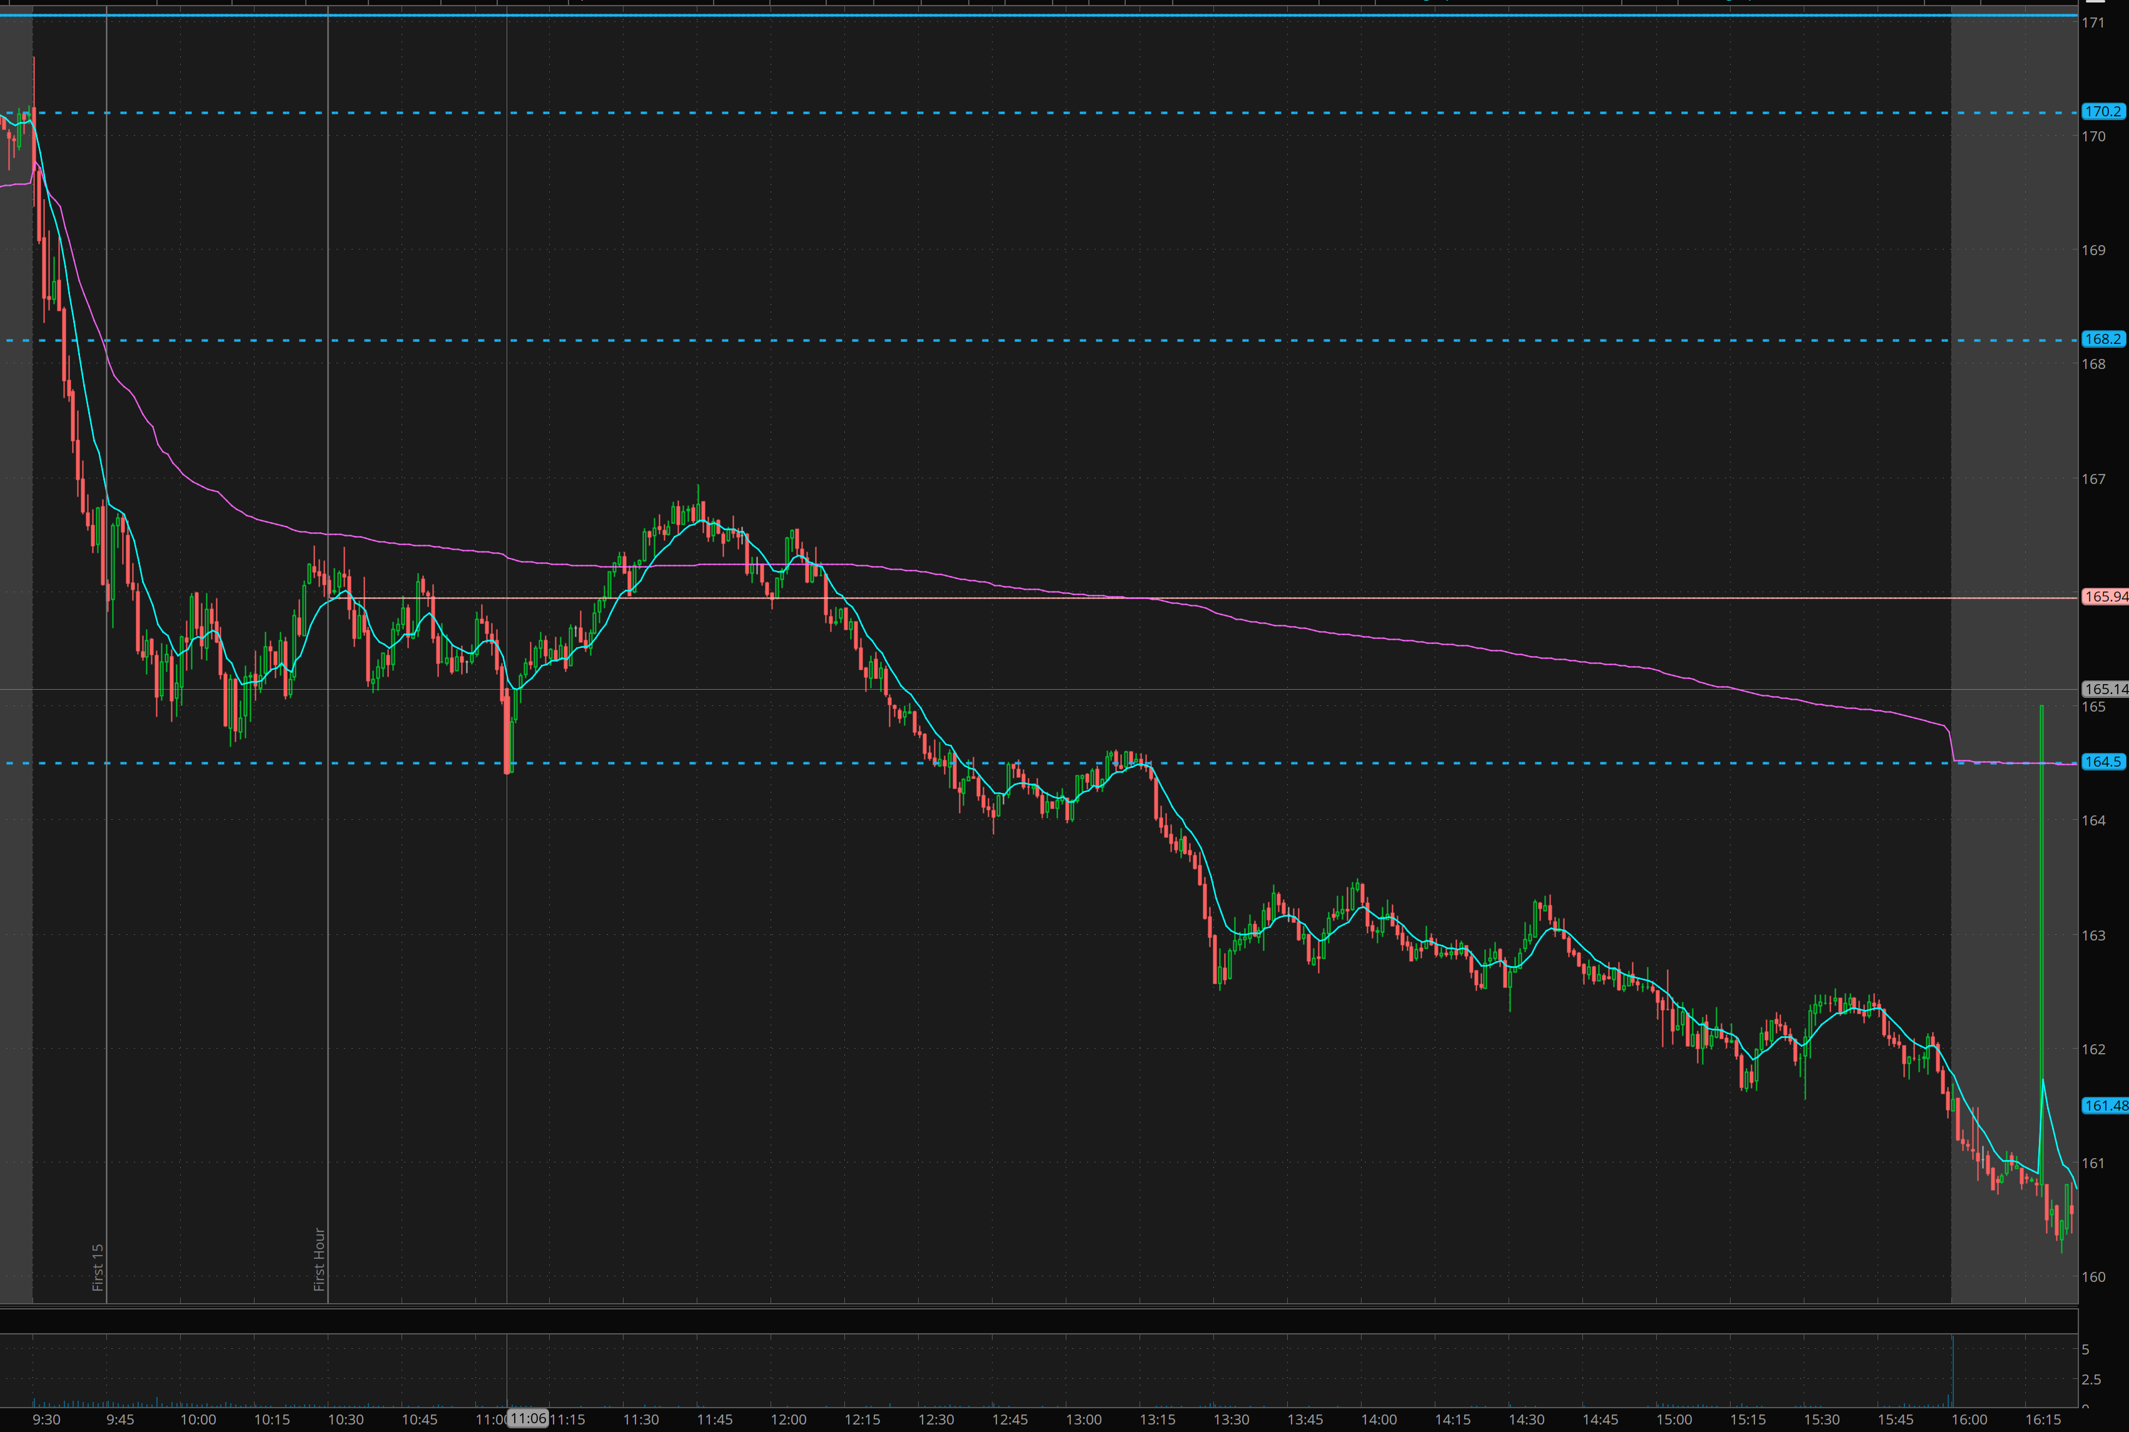Click the 167 price axis value
This screenshot has width=2129, height=1432.
coord(2093,478)
